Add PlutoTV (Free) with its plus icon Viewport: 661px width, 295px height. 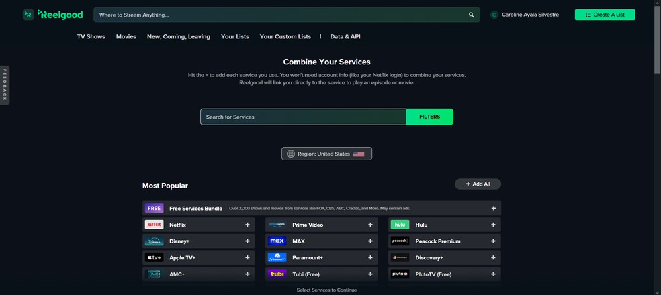[493, 274]
